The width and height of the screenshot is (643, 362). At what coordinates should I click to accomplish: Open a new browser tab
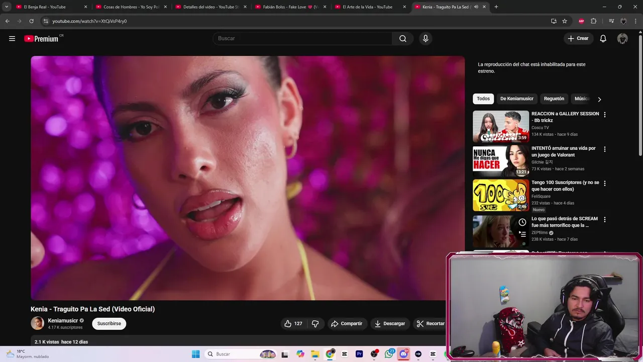tap(496, 7)
